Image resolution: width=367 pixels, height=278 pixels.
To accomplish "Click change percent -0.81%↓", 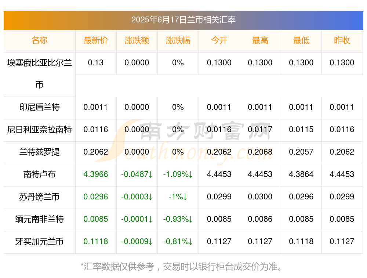I will click(x=178, y=242).
